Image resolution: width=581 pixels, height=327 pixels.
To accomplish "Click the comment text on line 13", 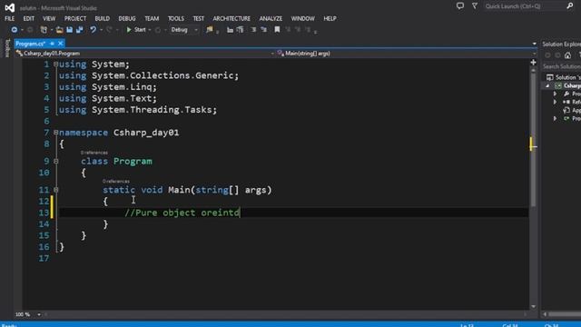I will pyautogui.click(x=182, y=213).
